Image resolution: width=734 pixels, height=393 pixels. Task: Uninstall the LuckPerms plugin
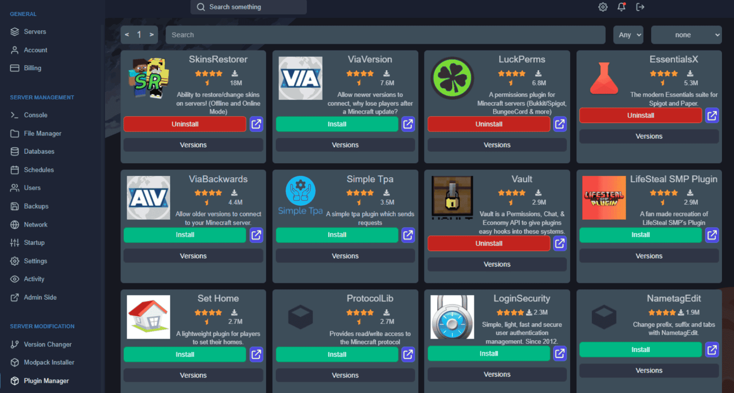(x=488, y=124)
